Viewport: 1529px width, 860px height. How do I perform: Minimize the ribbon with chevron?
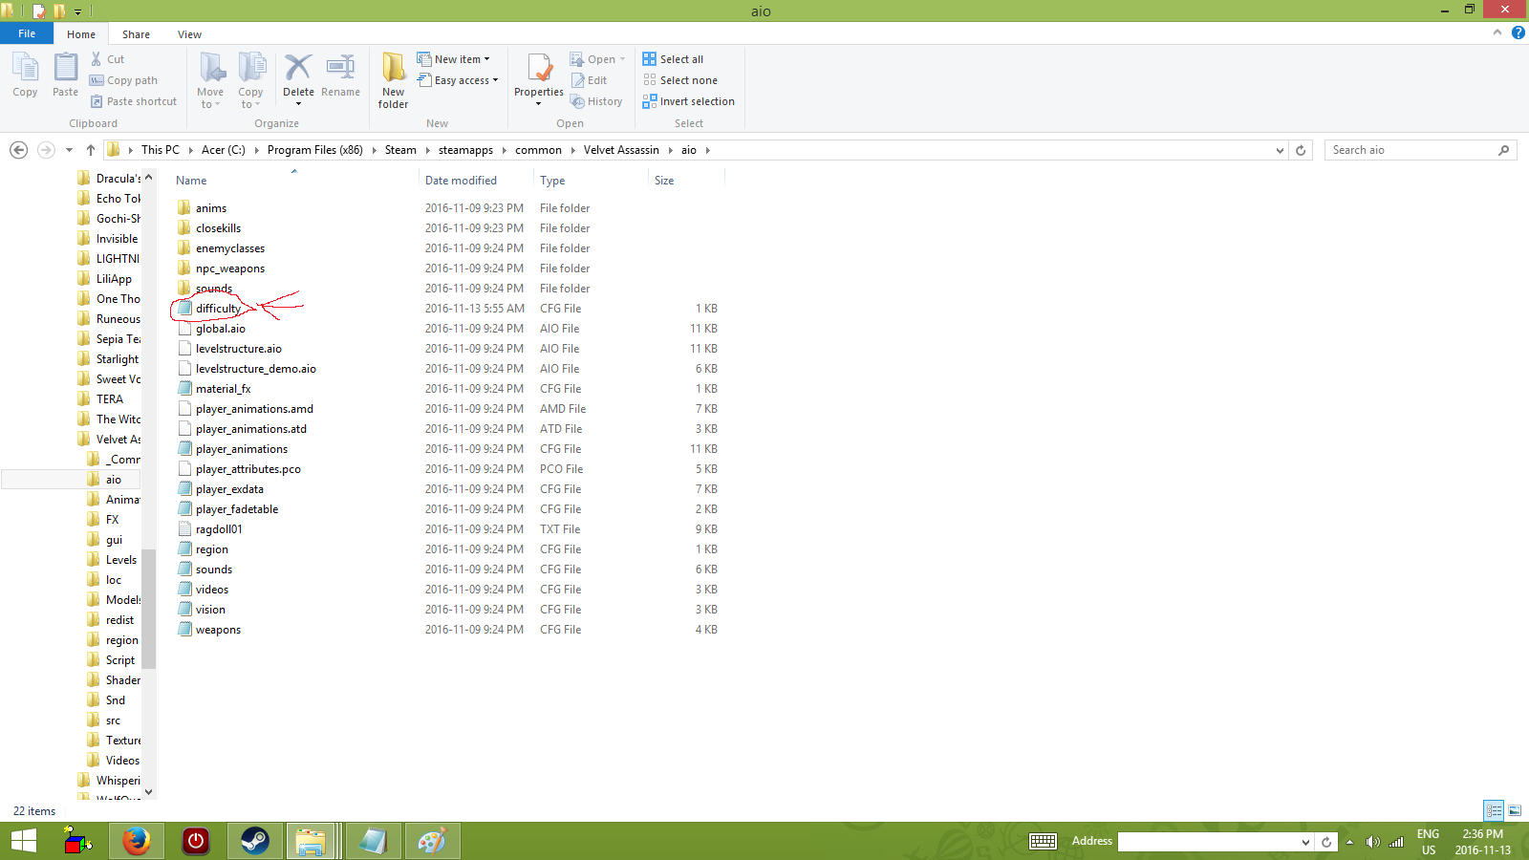pos(1497,32)
